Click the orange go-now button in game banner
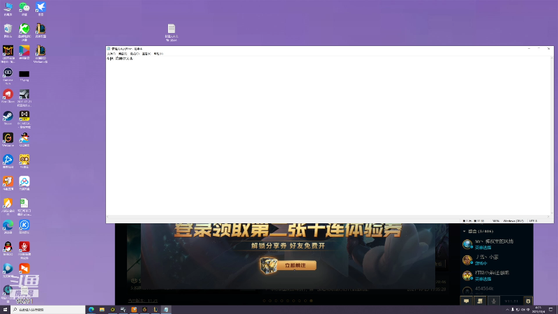The width and height of the screenshot is (558, 314). (x=295, y=266)
